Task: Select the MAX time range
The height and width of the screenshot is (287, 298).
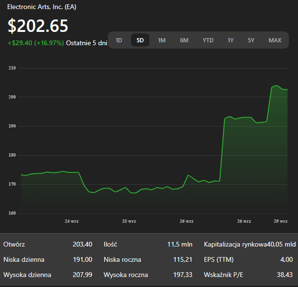Action: click(x=275, y=40)
